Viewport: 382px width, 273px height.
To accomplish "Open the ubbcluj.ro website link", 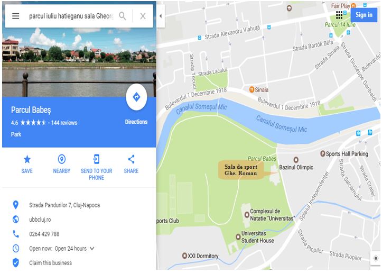I will click(40, 220).
